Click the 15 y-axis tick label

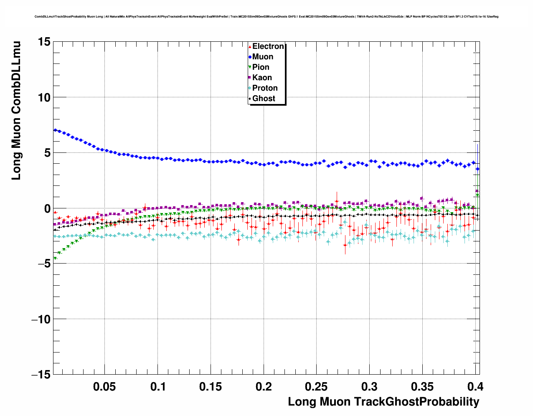44,42
